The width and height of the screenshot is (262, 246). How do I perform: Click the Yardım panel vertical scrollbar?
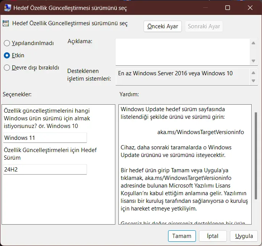click(256, 156)
